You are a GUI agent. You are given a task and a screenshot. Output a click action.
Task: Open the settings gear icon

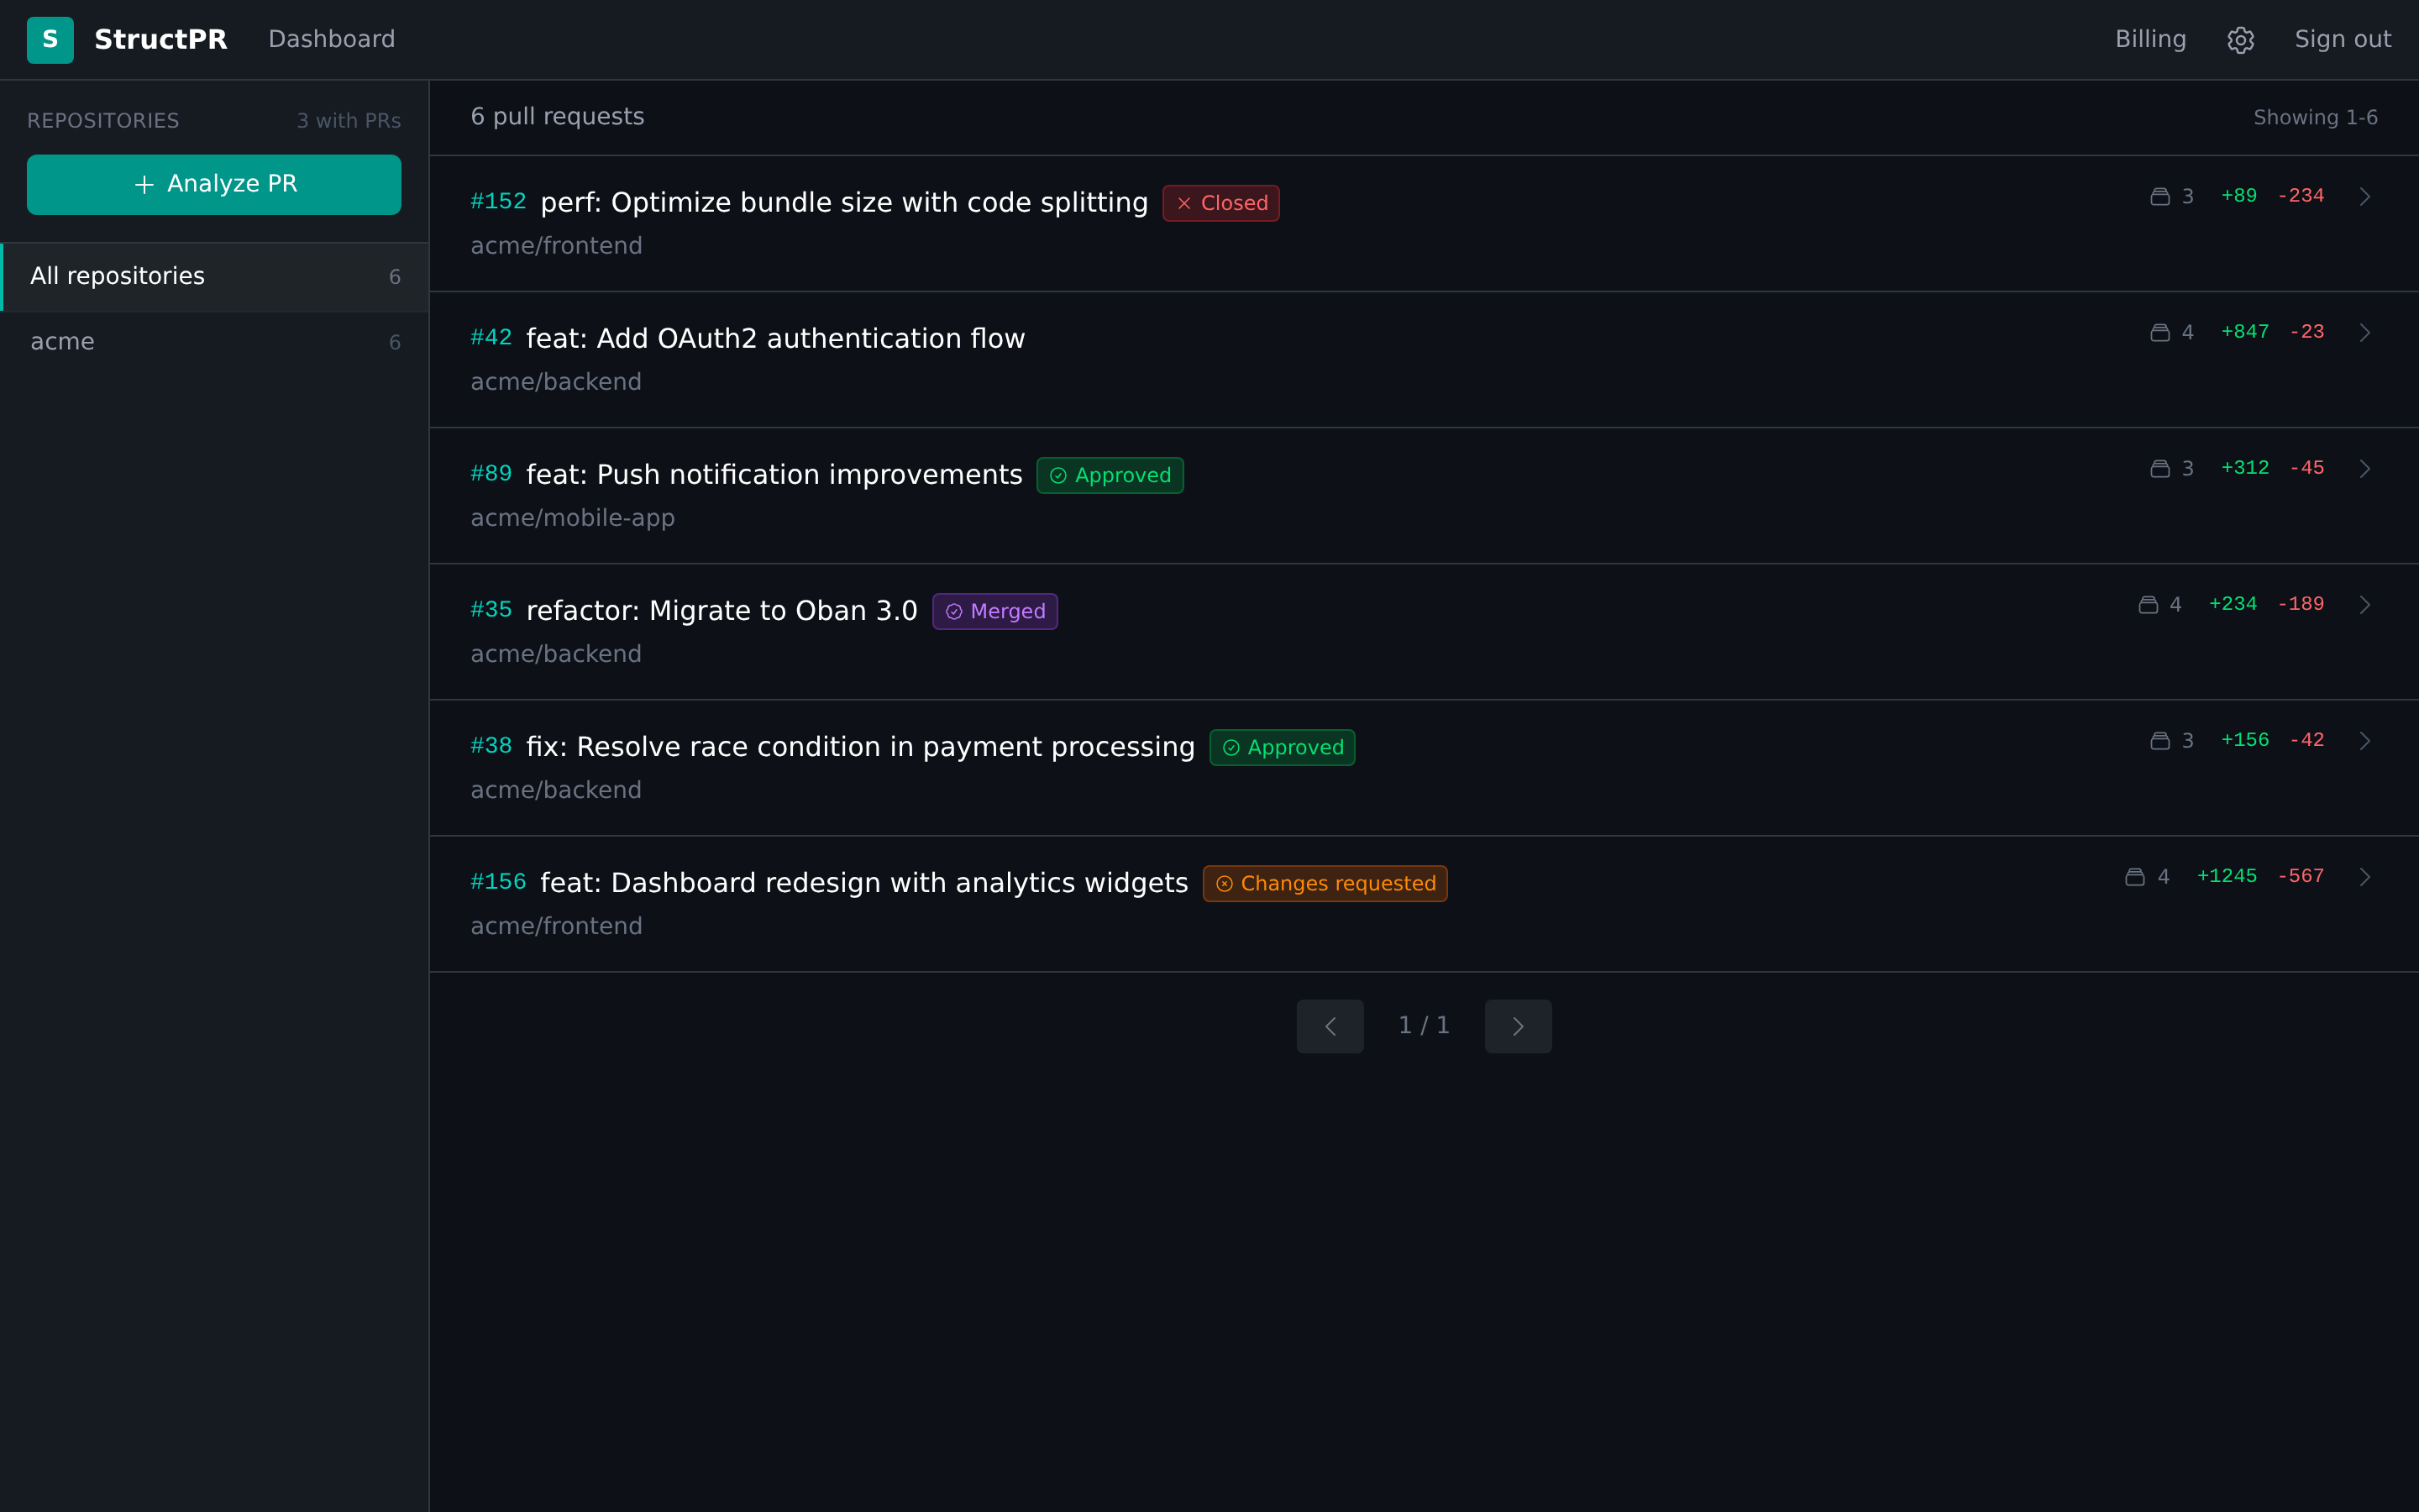click(2240, 39)
